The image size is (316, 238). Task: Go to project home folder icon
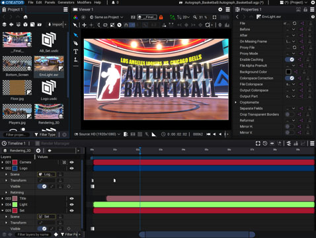click(25, 17)
